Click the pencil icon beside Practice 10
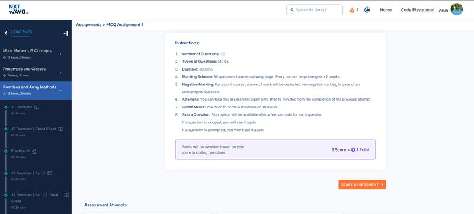 pyautogui.click(x=34, y=151)
